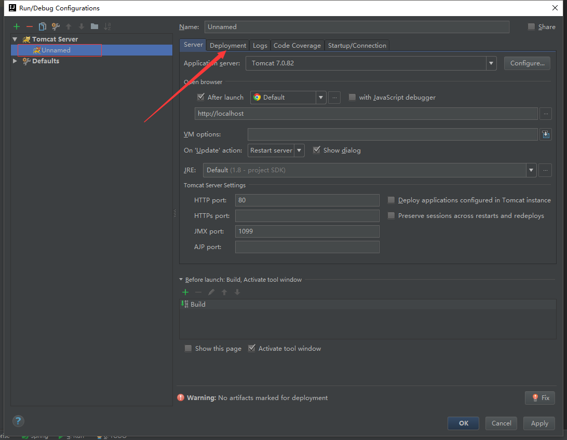Open the Startup/Connection tab

tap(357, 46)
